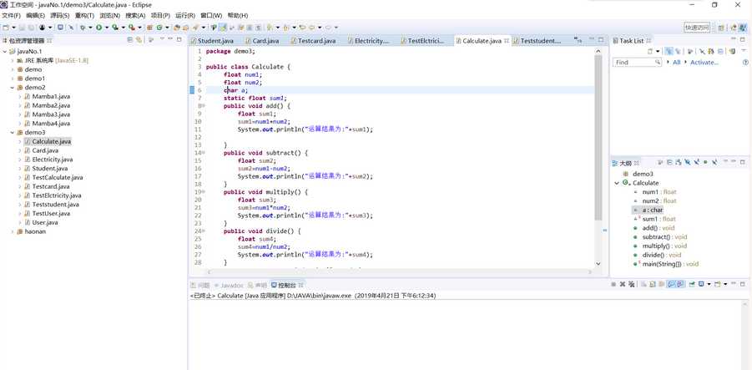Click Display Selected Console icon

click(x=701, y=284)
